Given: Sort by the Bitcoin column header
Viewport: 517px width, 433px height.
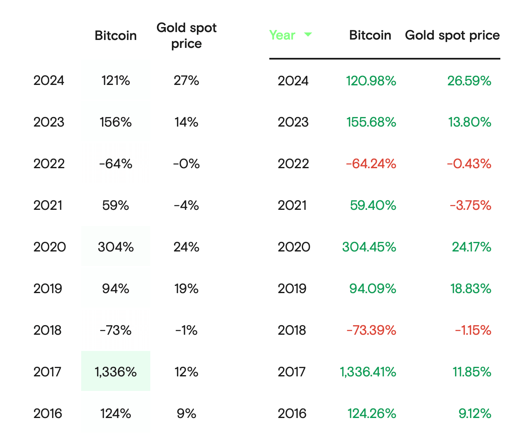Looking at the screenshot, I should coord(370,35).
